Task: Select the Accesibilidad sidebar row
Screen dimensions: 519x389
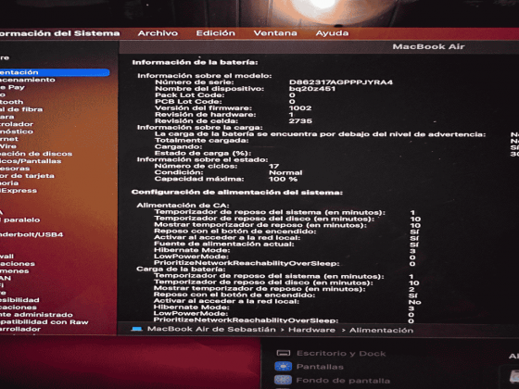Action: pos(19,300)
